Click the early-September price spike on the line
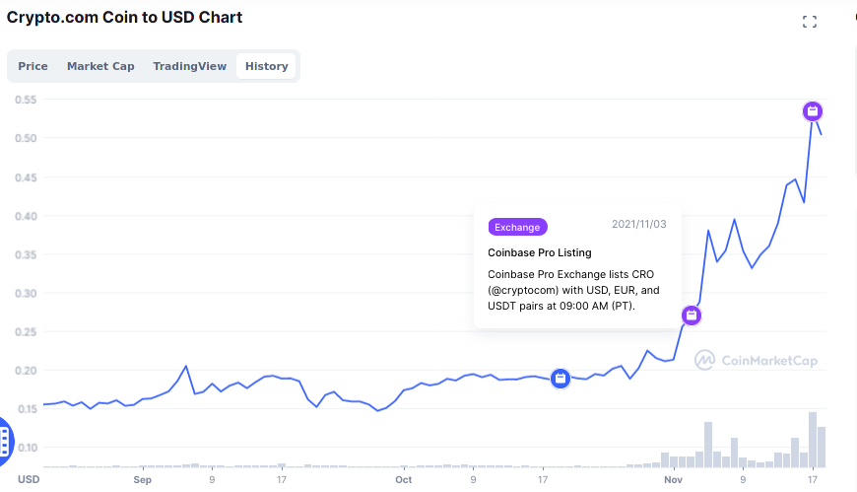This screenshot has height=492, width=857. [186, 366]
